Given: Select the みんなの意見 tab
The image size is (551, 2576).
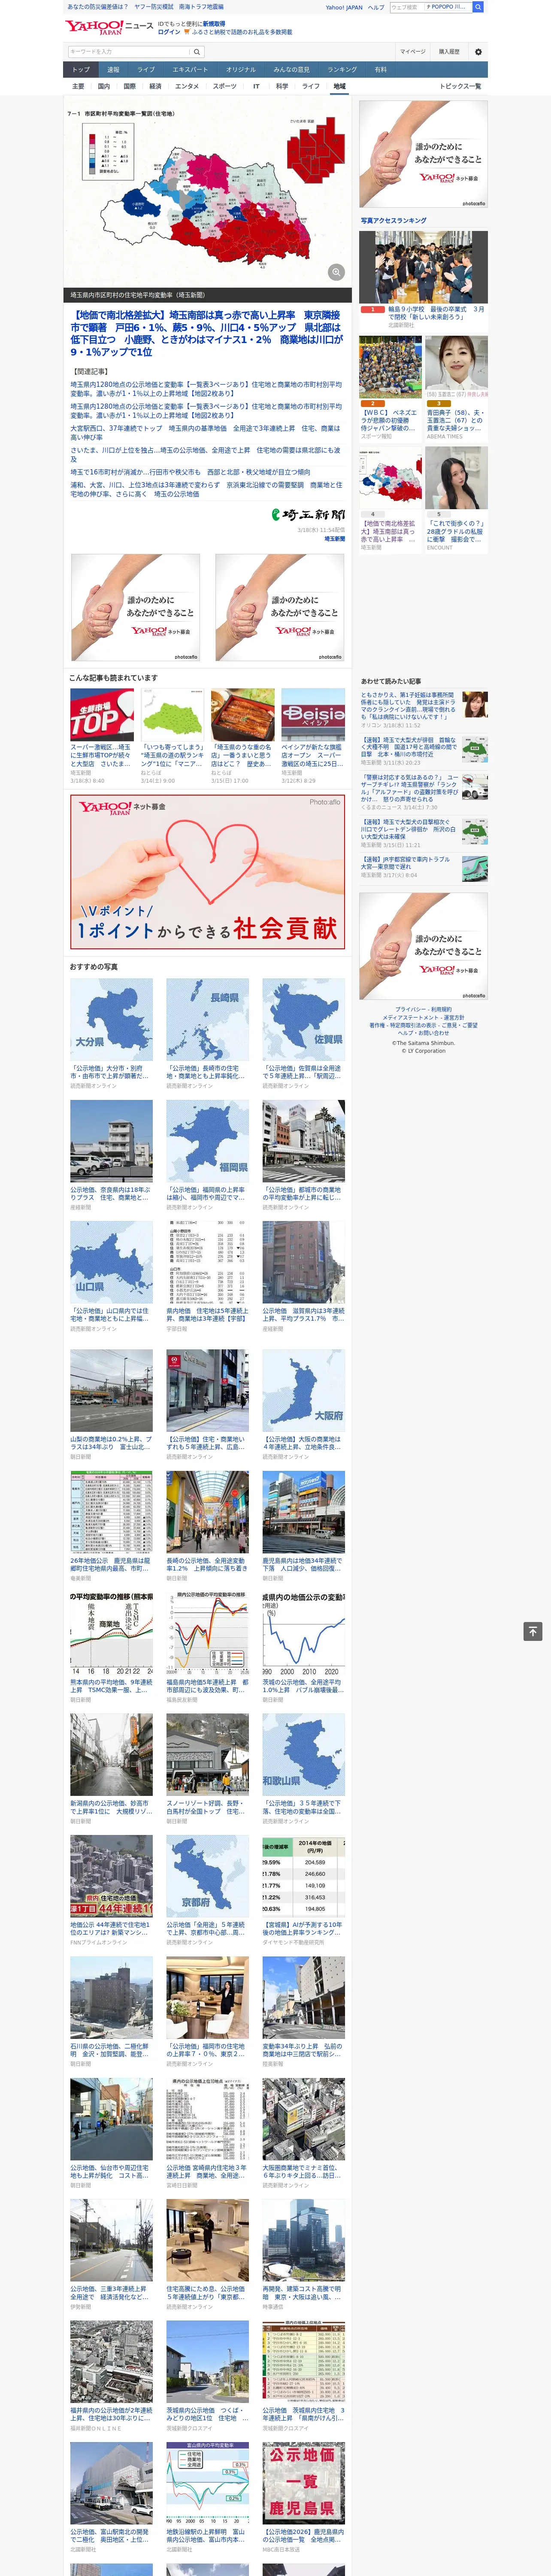Looking at the screenshot, I should [x=292, y=70].
